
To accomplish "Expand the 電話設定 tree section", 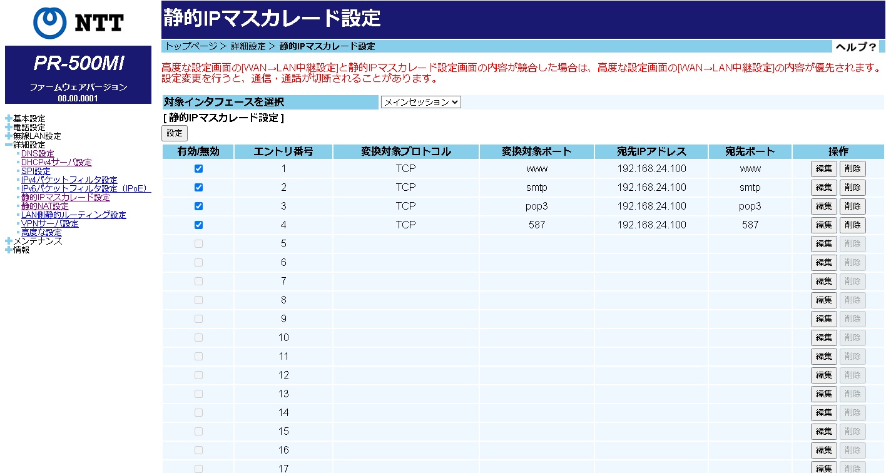I will tap(9, 127).
